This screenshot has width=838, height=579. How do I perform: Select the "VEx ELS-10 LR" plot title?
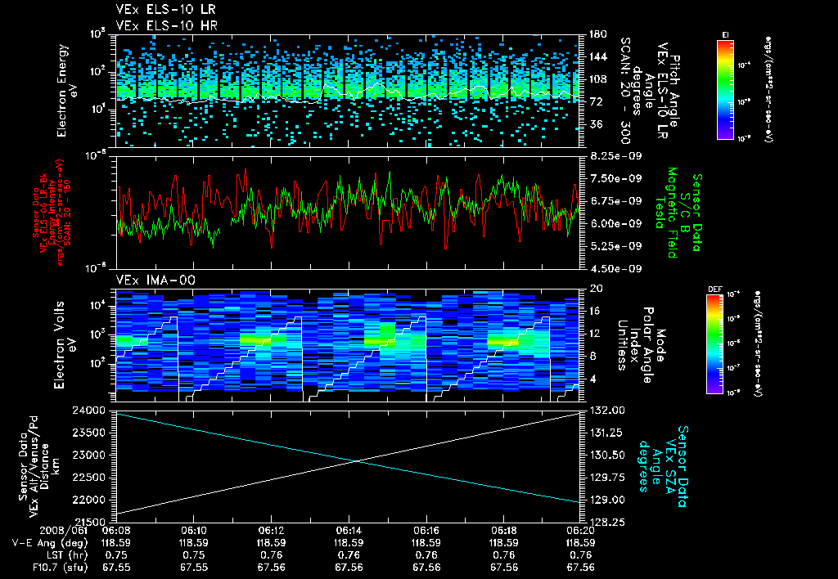coord(166,10)
